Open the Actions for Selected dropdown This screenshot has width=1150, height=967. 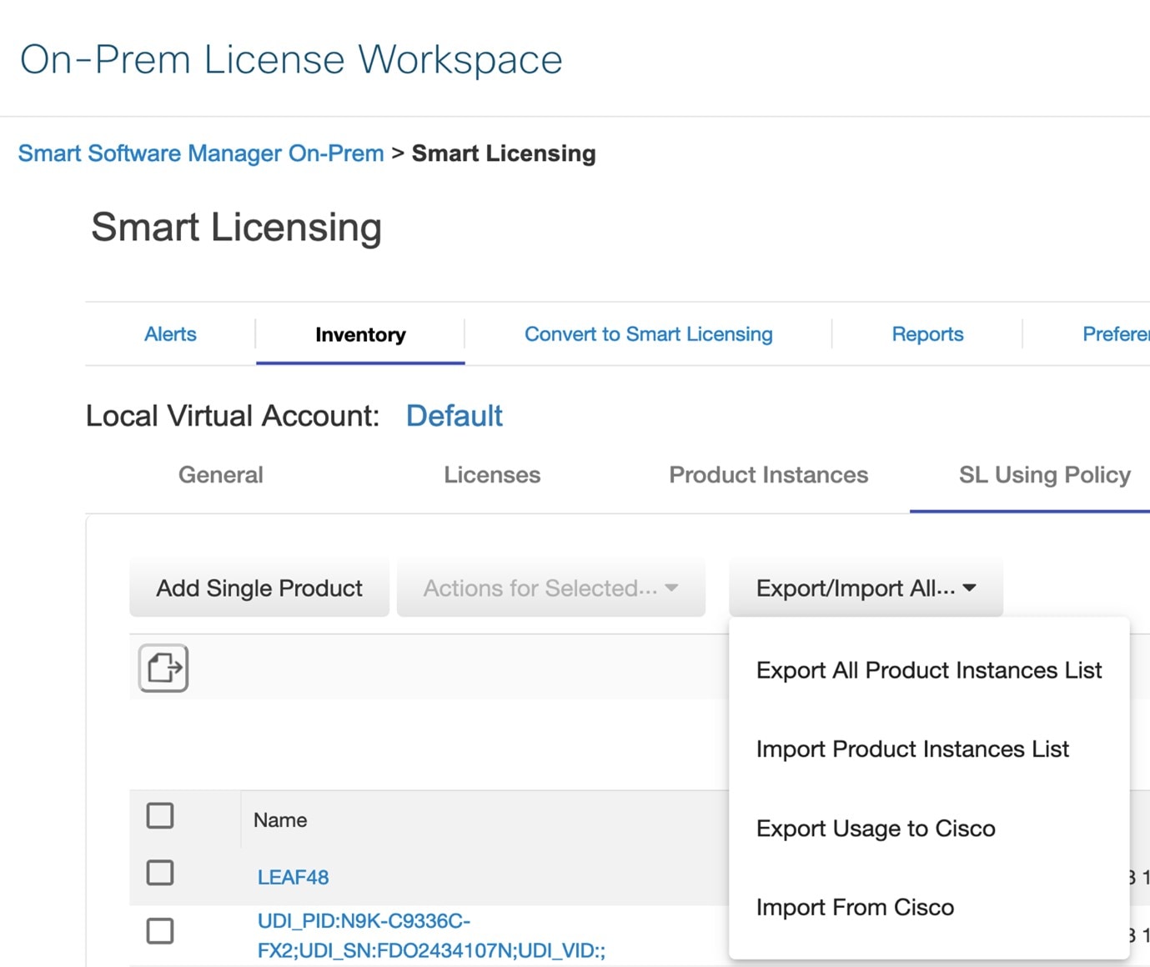coord(551,589)
